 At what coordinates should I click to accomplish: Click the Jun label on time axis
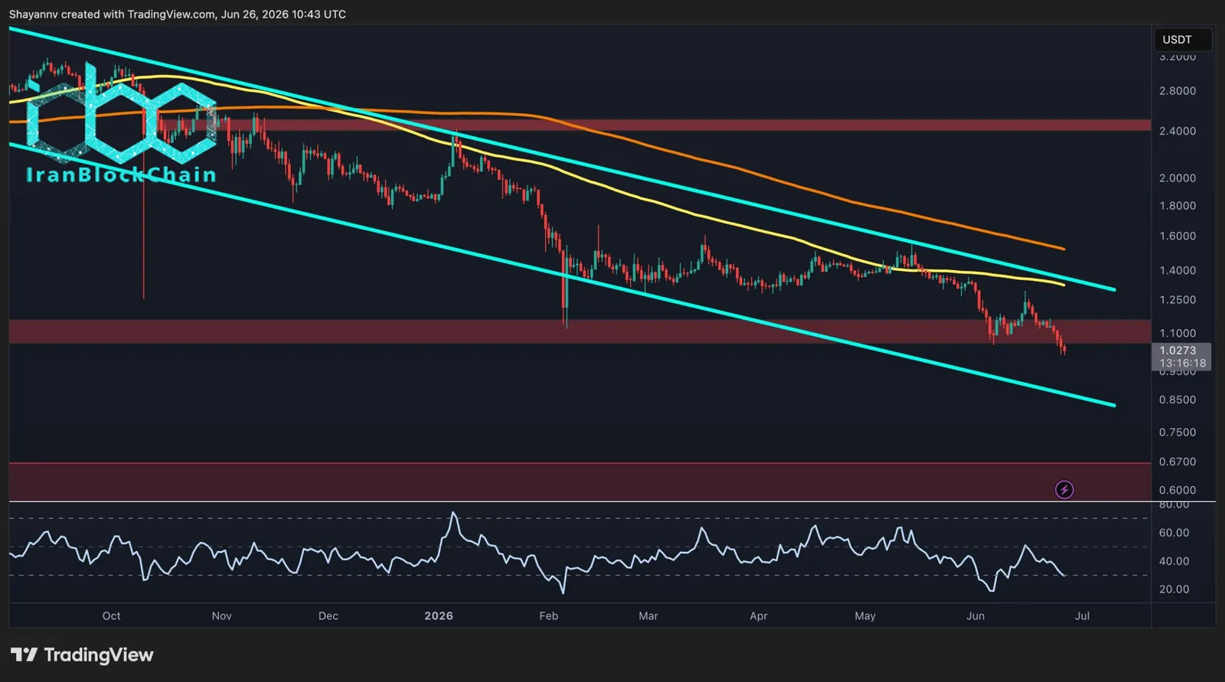pos(975,615)
